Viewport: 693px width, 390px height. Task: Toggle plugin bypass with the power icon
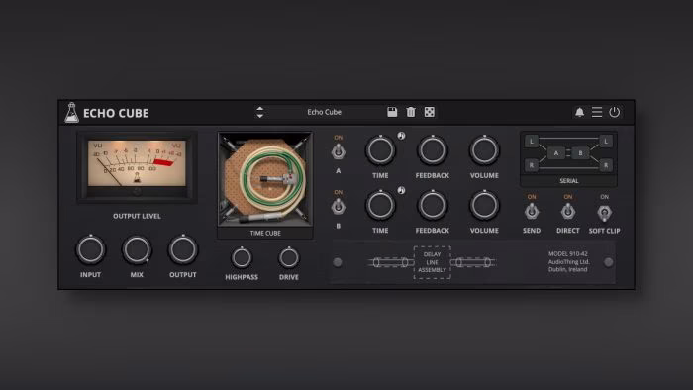(x=615, y=112)
